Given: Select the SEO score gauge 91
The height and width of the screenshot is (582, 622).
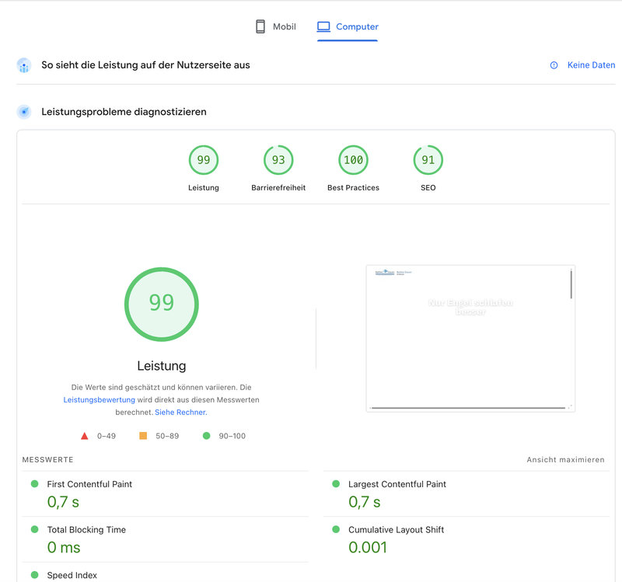Looking at the screenshot, I should (428, 160).
